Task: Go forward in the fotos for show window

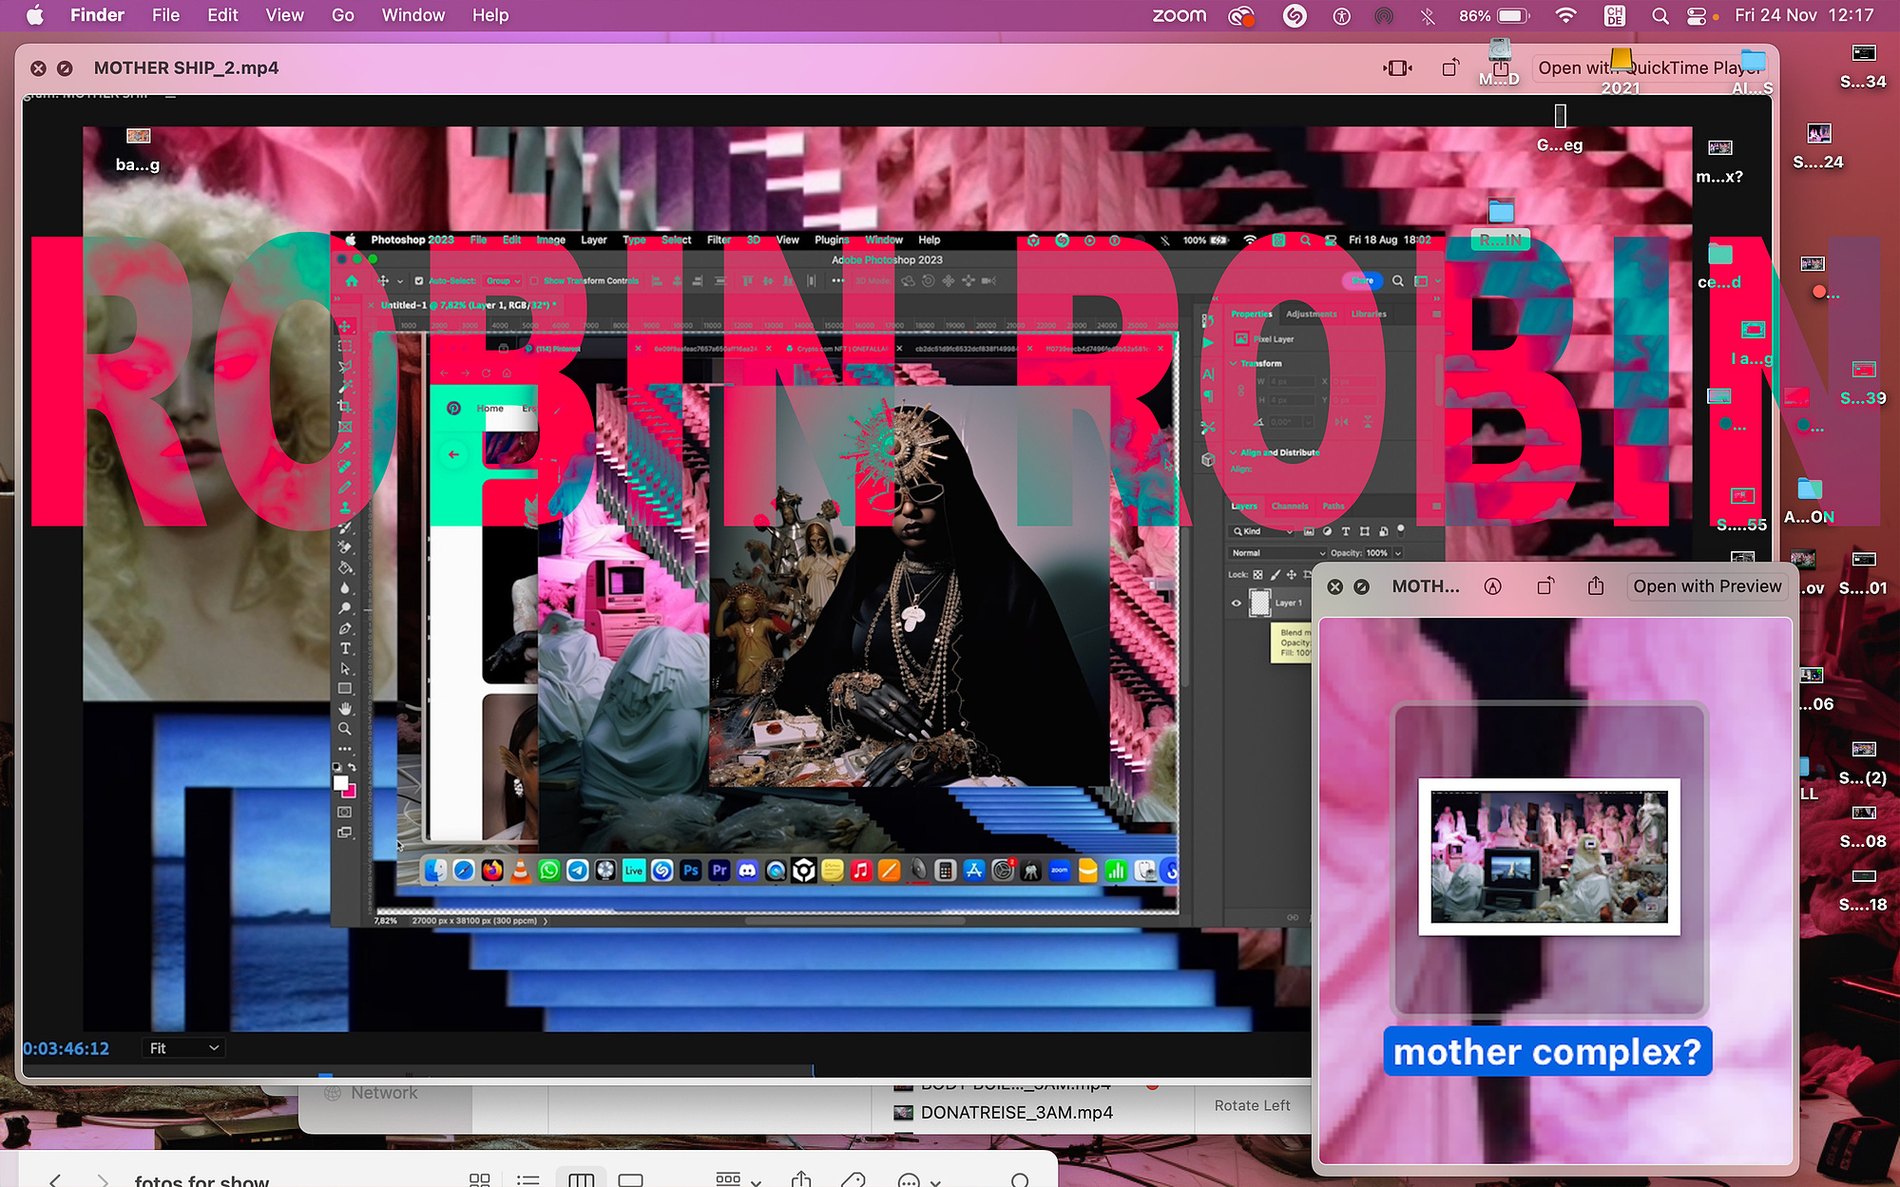Action: tap(103, 1180)
